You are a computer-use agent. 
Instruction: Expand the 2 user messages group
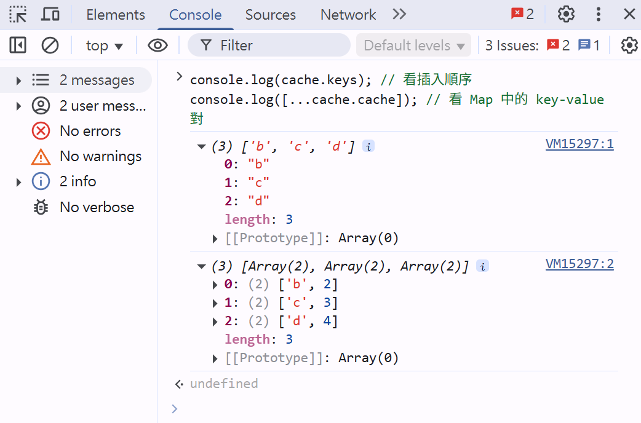(x=18, y=106)
